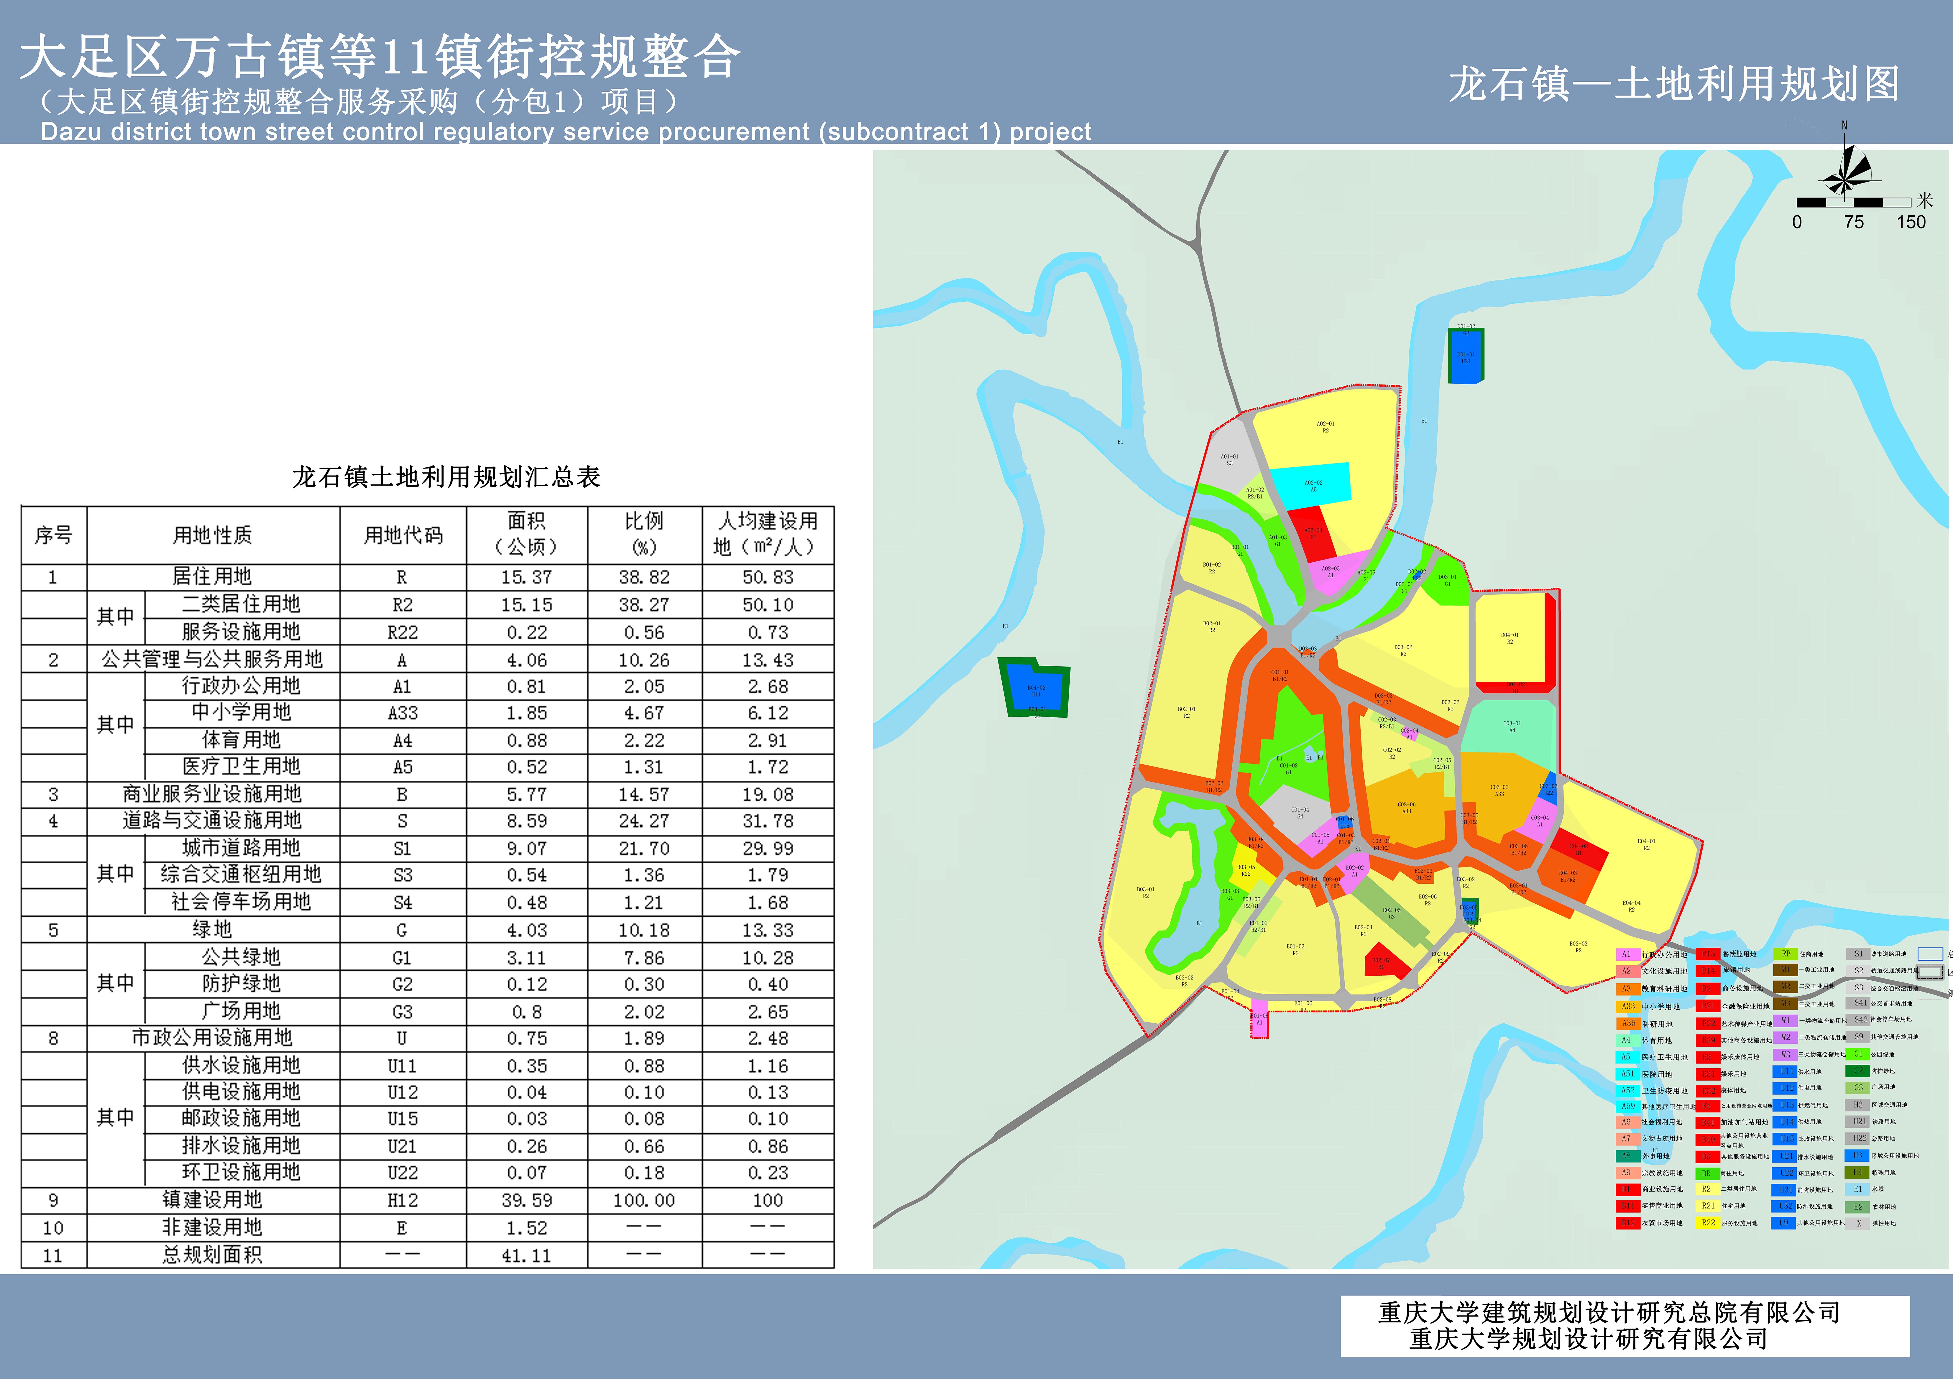This screenshot has height=1379, width=1953.
Task: Click the 重庆大学规划设计研究有限公司 credit line
Action: click(1589, 1339)
